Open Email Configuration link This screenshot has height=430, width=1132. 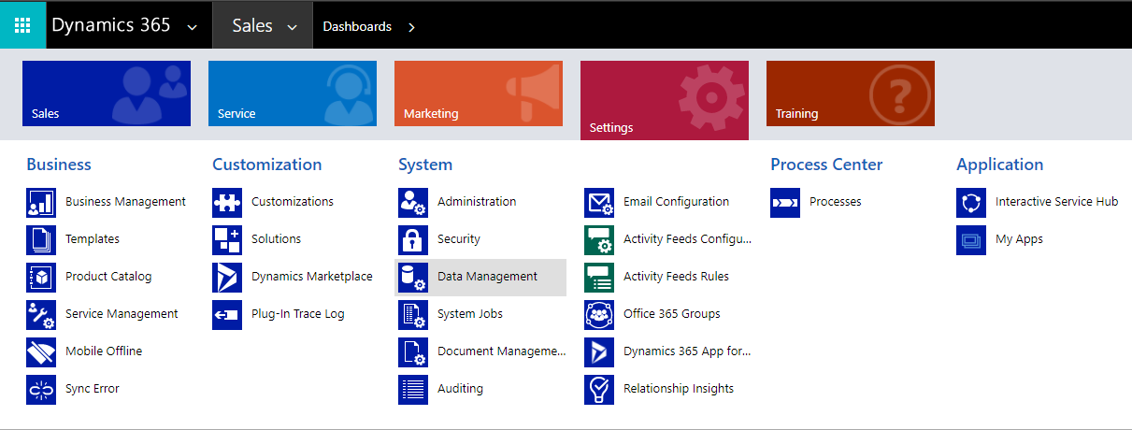(676, 201)
